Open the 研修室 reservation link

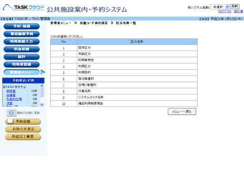[11, 91]
